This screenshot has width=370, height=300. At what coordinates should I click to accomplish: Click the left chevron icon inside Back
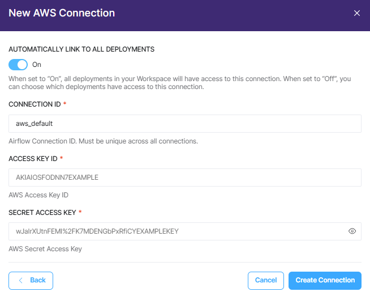click(x=21, y=281)
